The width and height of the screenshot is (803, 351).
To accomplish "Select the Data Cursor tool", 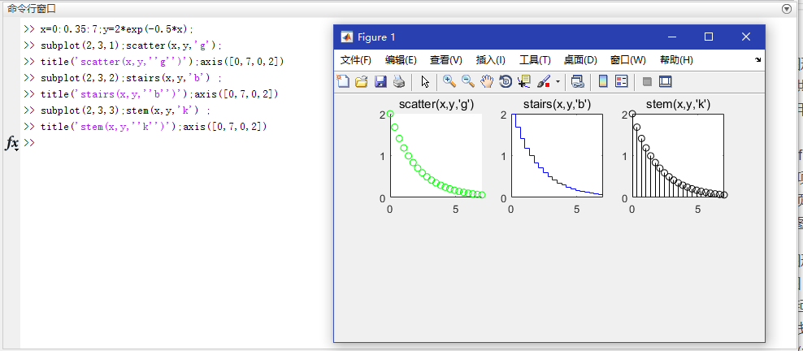I will coord(524,81).
